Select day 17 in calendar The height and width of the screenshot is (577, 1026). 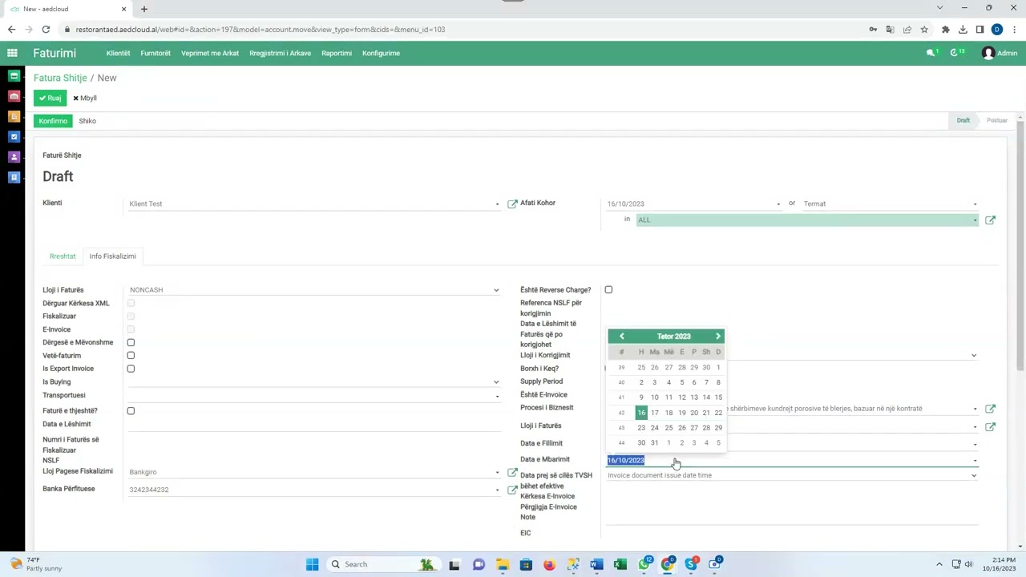pyautogui.click(x=654, y=413)
